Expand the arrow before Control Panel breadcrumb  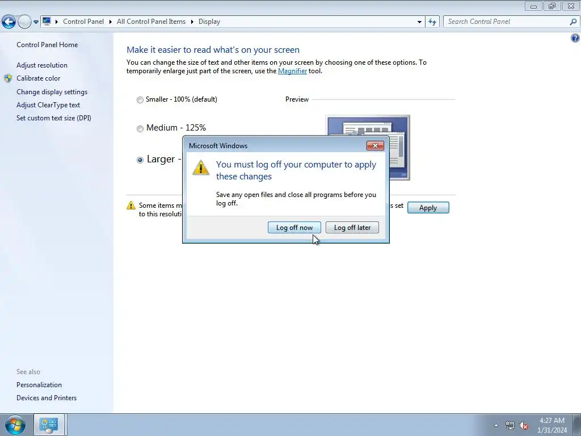(x=57, y=22)
